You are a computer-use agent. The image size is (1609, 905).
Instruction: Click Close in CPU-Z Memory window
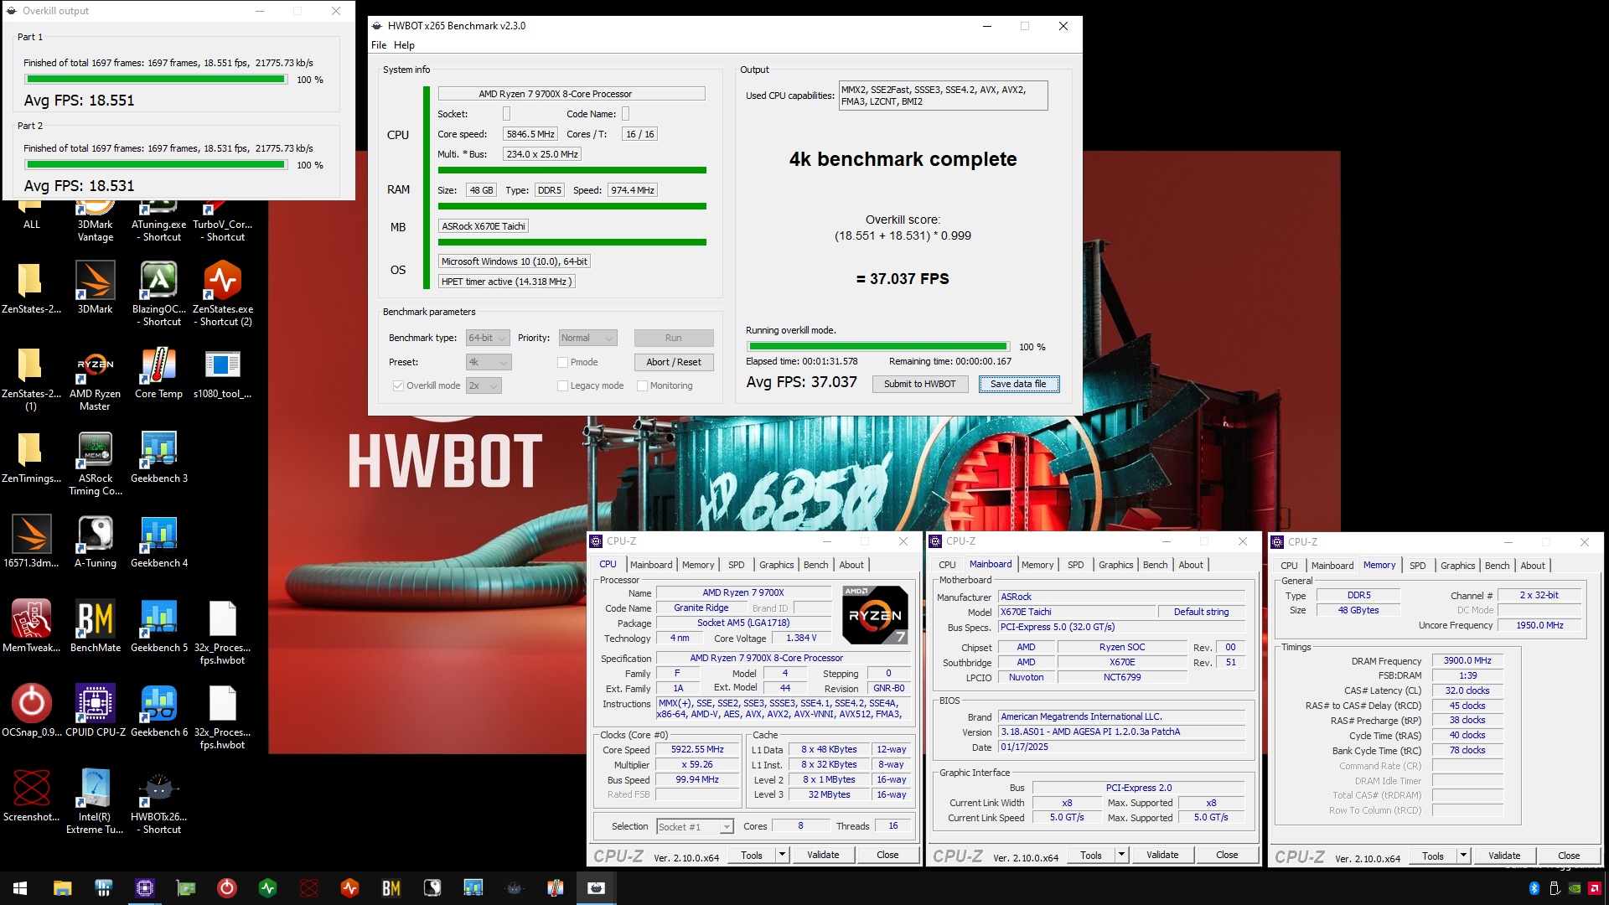[x=1569, y=856]
